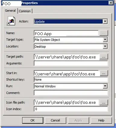Open the Run dropdown list

(105, 86)
